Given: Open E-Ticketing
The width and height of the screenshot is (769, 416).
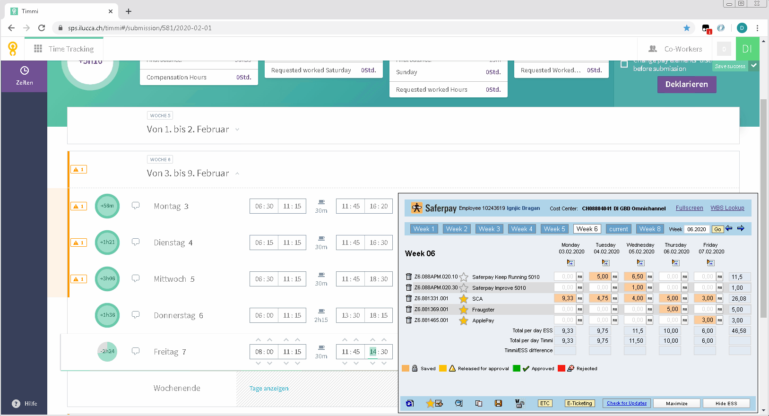Looking at the screenshot, I should pyautogui.click(x=579, y=403).
